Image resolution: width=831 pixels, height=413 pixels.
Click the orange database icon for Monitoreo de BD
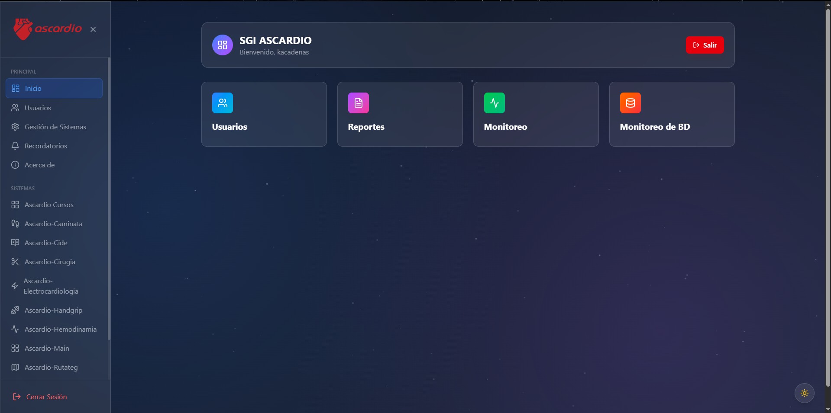point(630,103)
